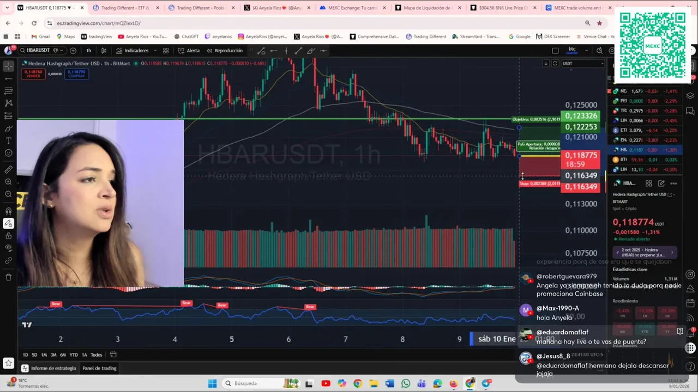The height and width of the screenshot is (392, 698).
Task: Click the edit note icon in details panel
Action: coord(661,183)
